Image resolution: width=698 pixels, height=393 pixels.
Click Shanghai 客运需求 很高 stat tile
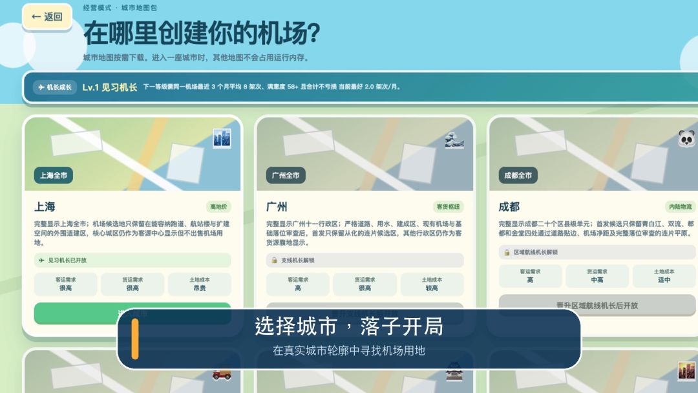click(65, 284)
